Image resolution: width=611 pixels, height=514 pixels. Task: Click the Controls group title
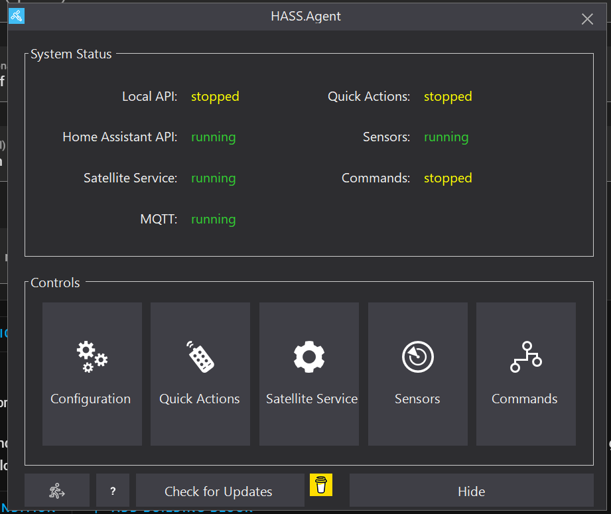pyautogui.click(x=55, y=283)
